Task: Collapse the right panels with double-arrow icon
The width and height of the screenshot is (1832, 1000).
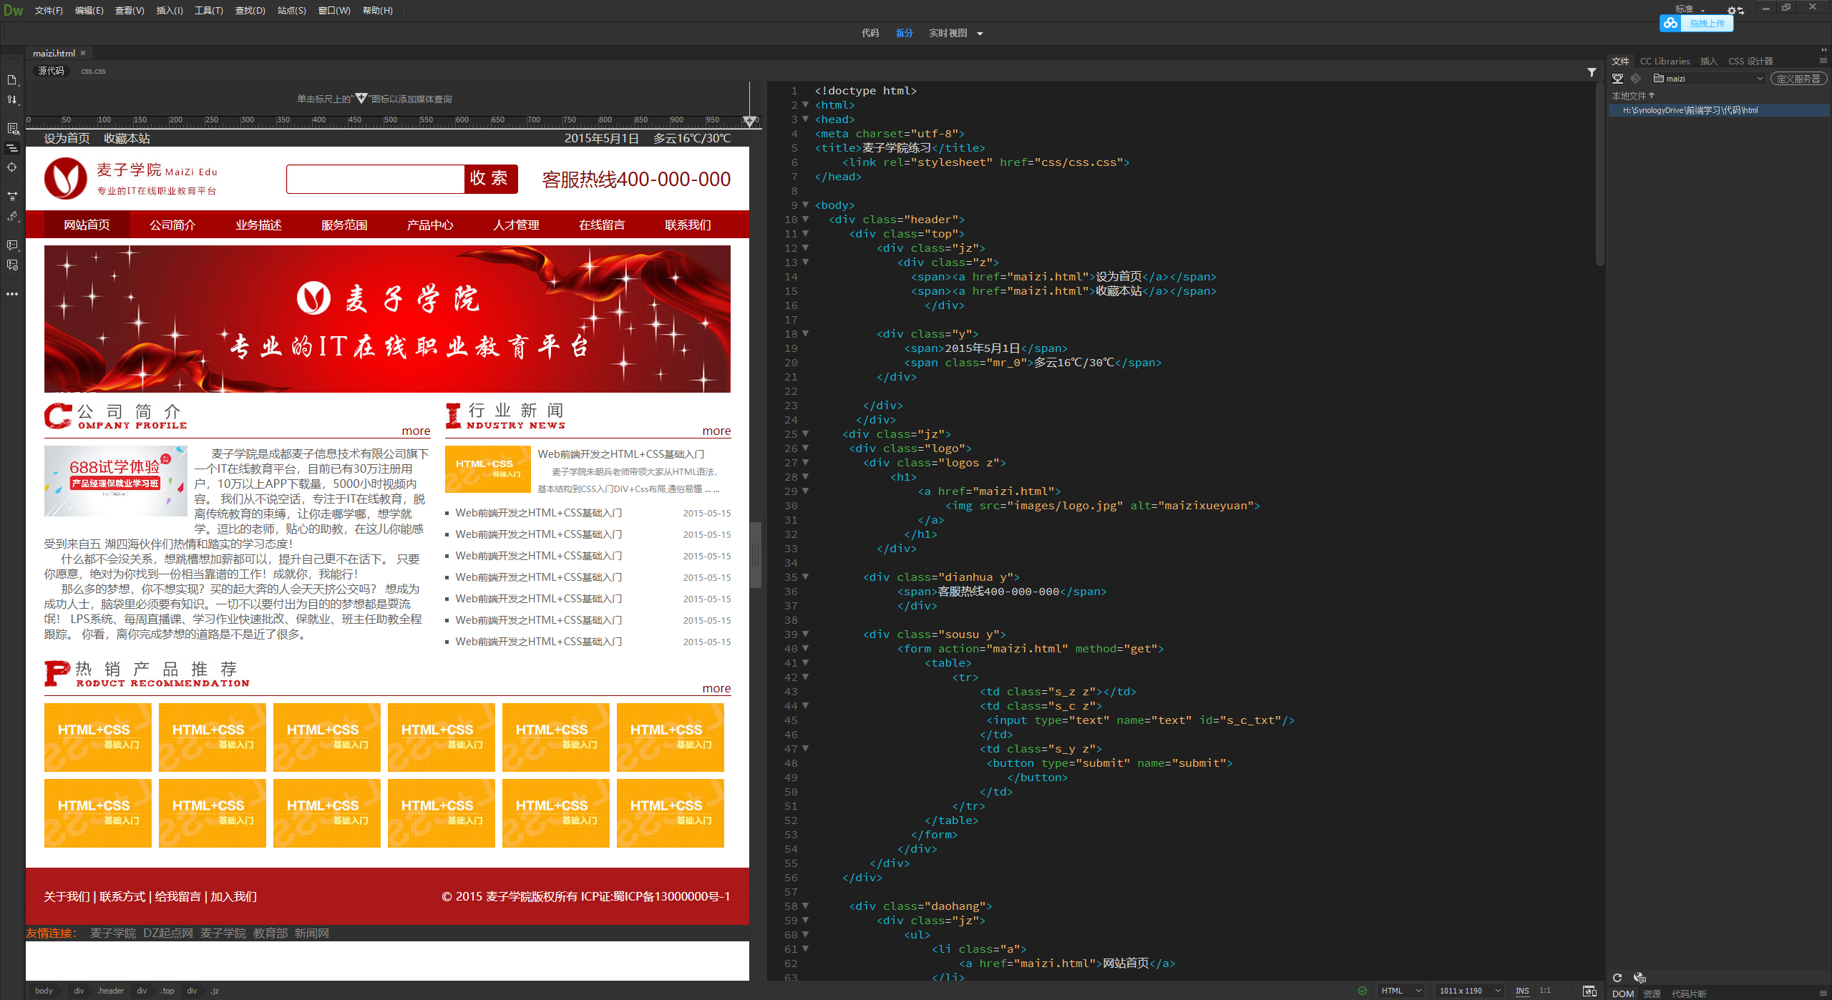Action: pyautogui.click(x=1824, y=49)
